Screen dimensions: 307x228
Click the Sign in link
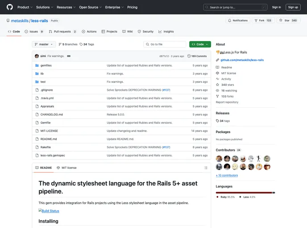(276, 7)
